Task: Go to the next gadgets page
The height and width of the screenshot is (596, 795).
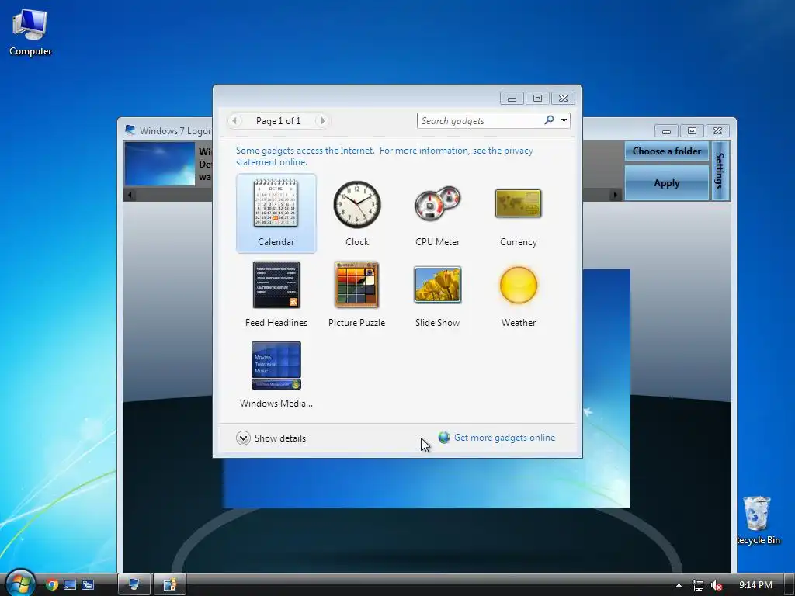Action: click(322, 120)
